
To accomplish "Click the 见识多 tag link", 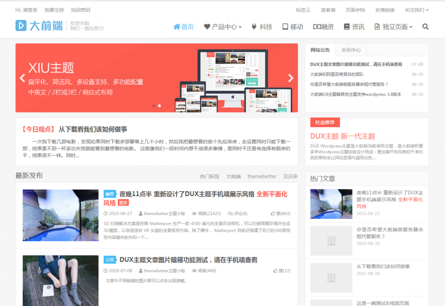I will (x=290, y=176).
